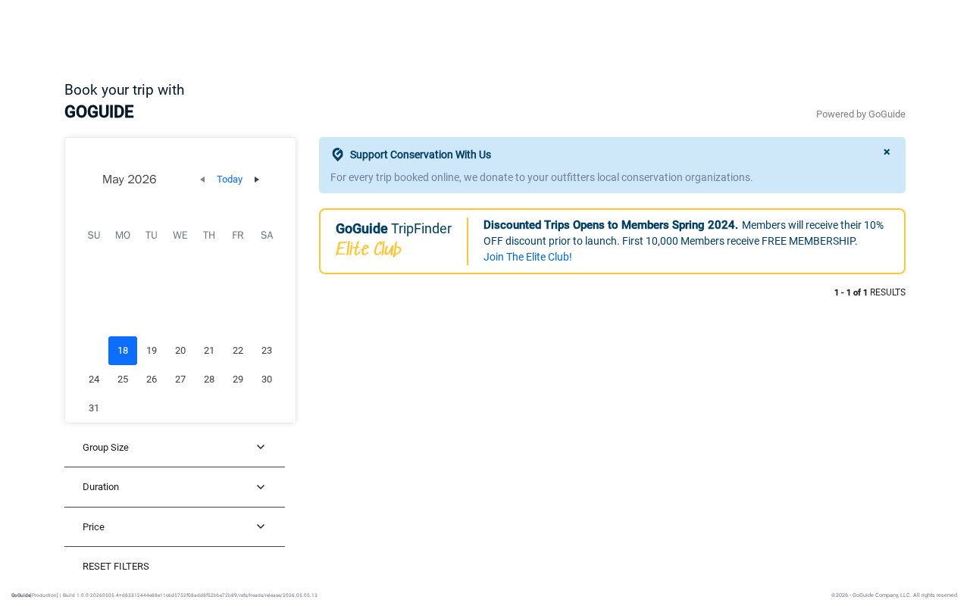Click the conservation shield icon
970x606 pixels.
click(x=338, y=155)
